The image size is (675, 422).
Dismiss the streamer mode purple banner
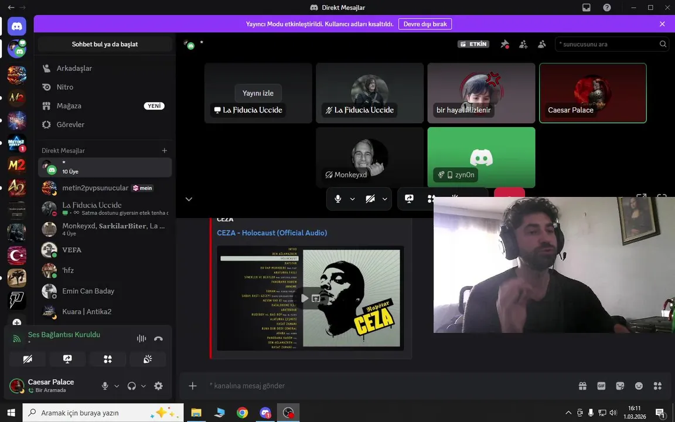pyautogui.click(x=662, y=24)
